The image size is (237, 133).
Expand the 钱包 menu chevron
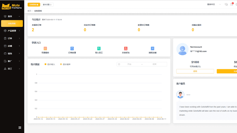19,54
